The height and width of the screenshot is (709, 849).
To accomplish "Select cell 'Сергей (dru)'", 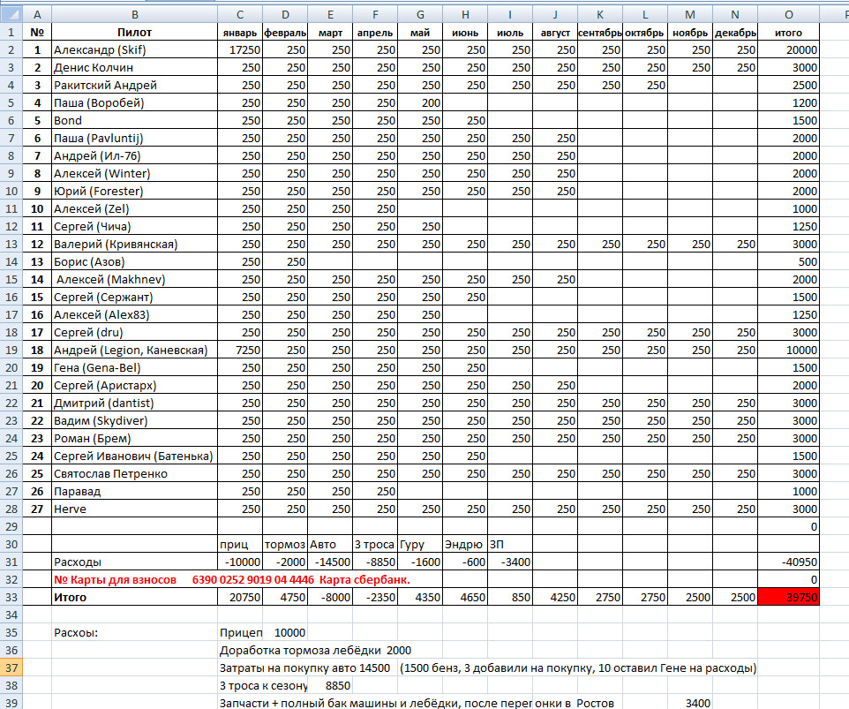I will click(x=134, y=333).
